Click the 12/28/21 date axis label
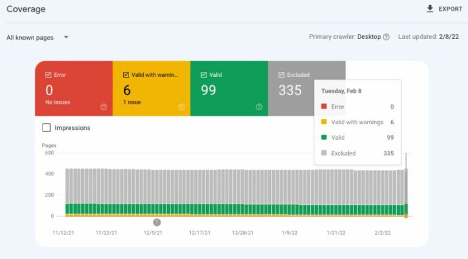 243,233
